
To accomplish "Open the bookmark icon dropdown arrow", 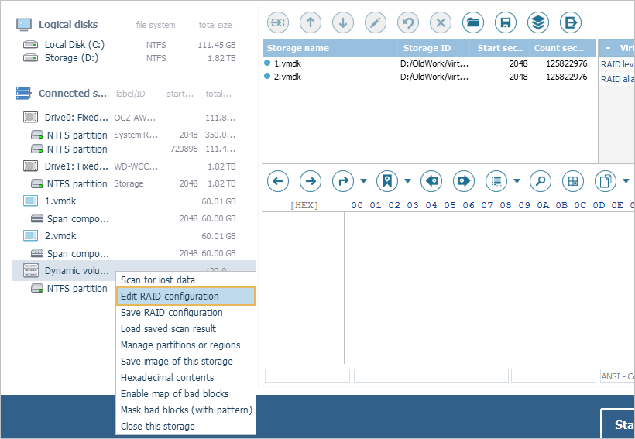I will click(x=407, y=182).
